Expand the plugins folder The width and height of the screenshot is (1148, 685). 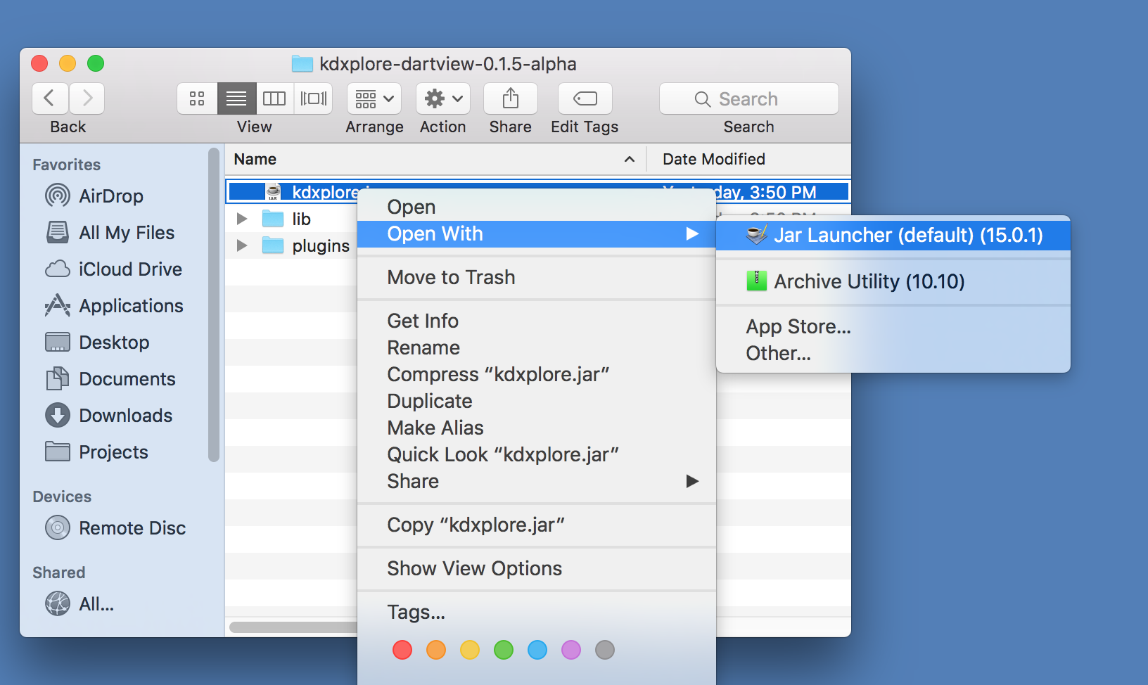tap(242, 245)
